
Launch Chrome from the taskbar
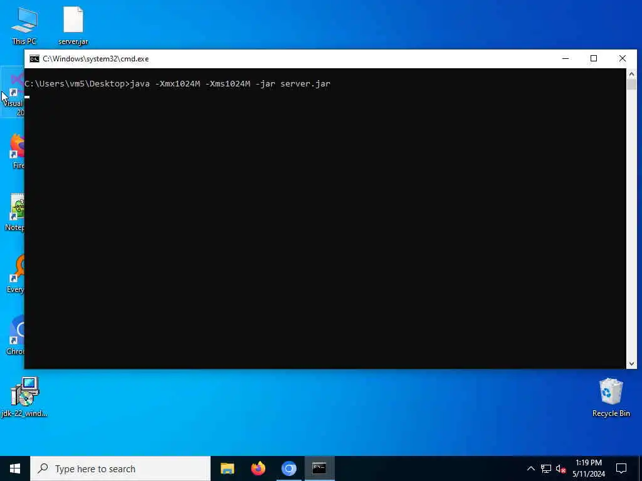[x=288, y=468]
